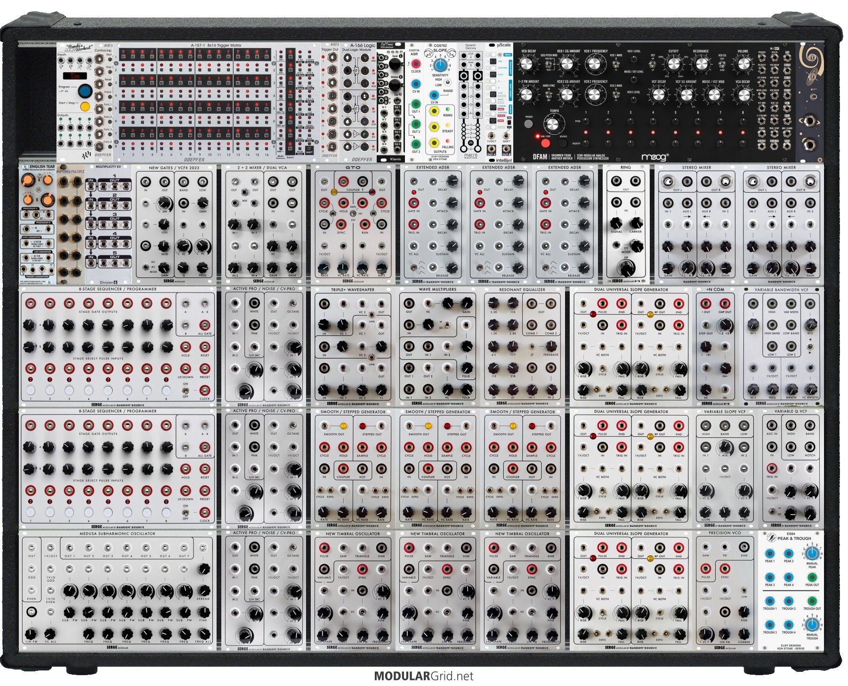Click the green Trough Out jack

[812, 601]
